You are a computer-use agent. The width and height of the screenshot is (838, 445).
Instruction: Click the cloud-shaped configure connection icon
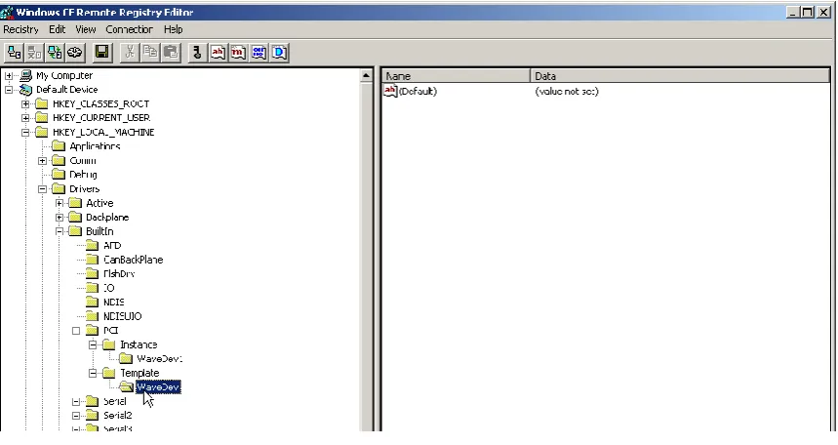pos(75,53)
